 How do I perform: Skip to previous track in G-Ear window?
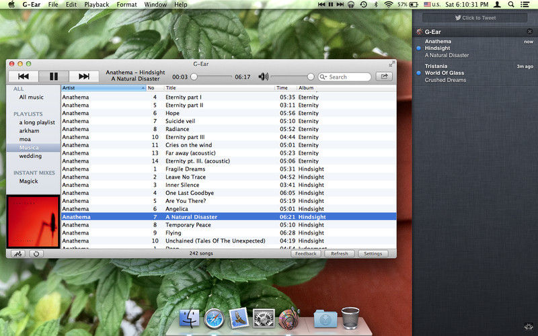tap(24, 77)
